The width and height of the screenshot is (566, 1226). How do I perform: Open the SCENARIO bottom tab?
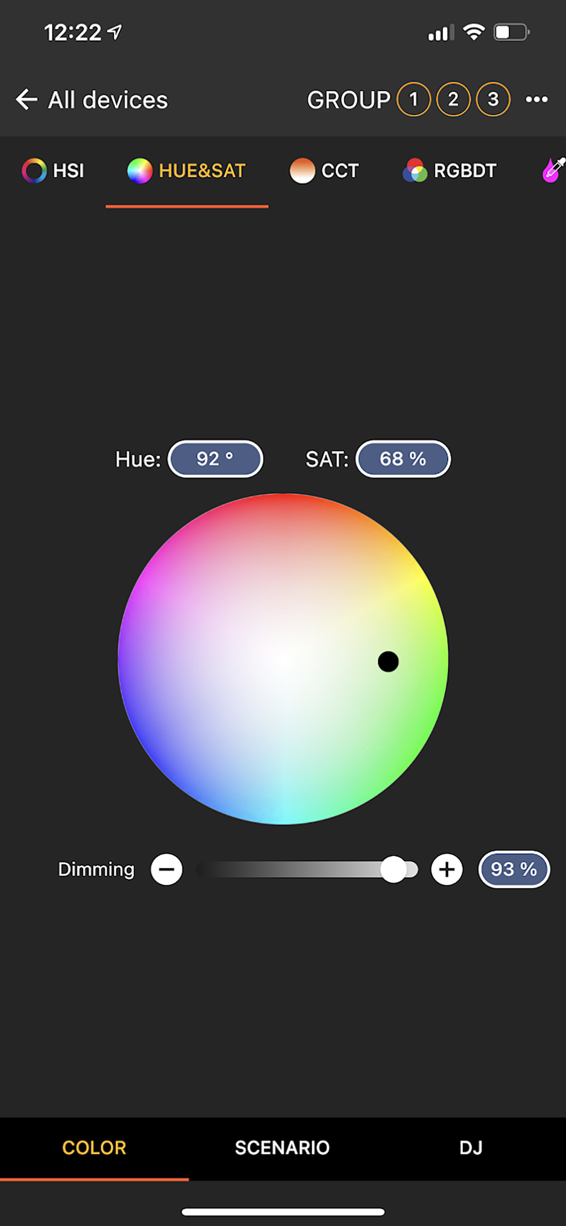pyautogui.click(x=282, y=1147)
